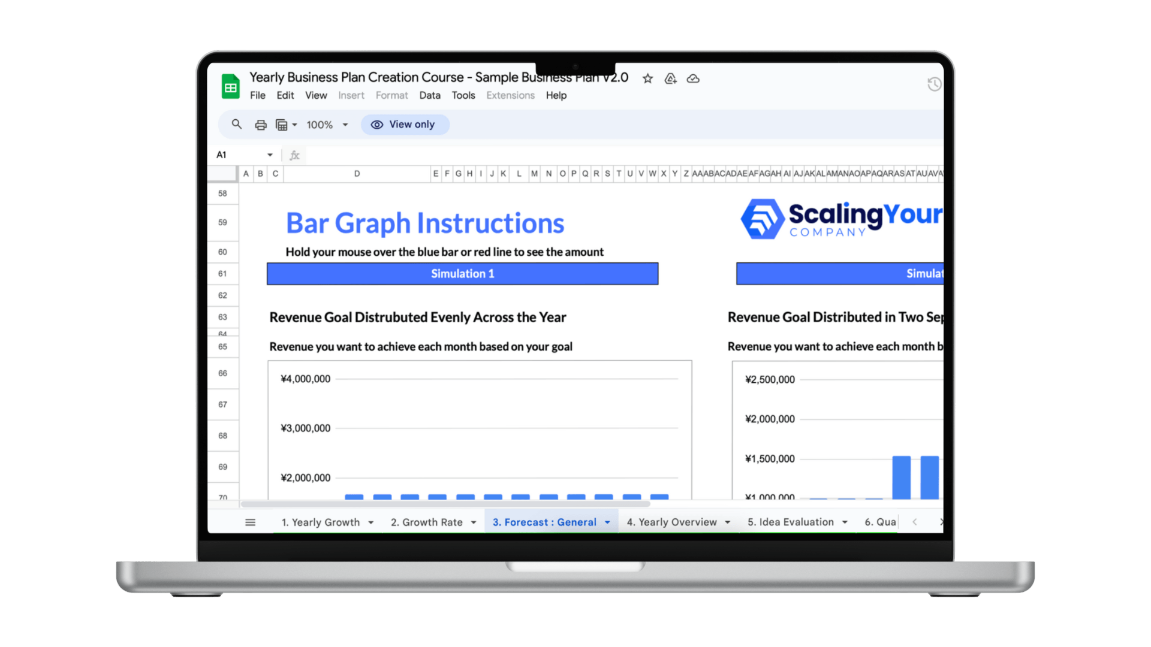This screenshot has width=1151, height=647.
Task: Switch to 2. Growth Rate tab
Action: point(426,522)
